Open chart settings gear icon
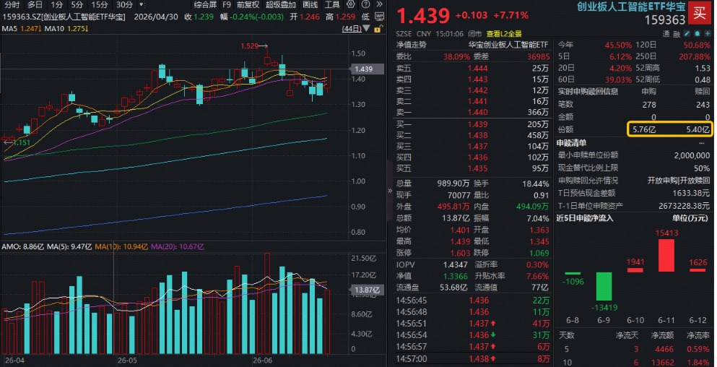717x367 pixels. pyautogui.click(x=351, y=4)
